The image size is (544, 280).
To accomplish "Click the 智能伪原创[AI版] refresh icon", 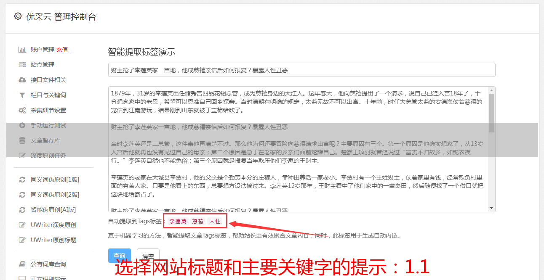I will [x=22, y=210].
